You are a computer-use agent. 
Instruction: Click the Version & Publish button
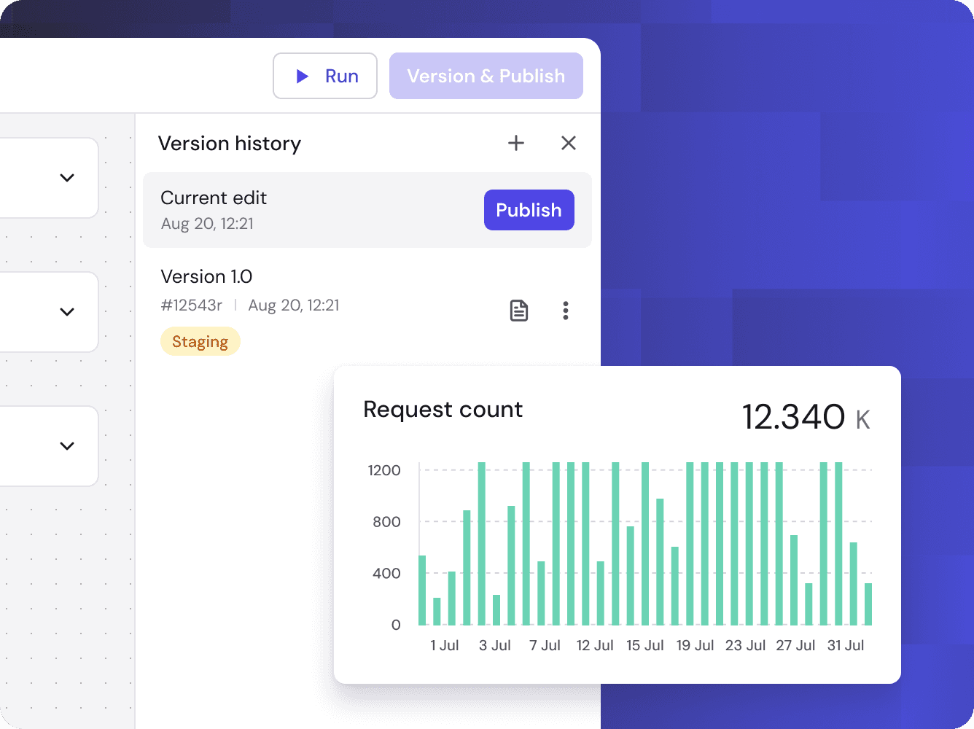(486, 76)
